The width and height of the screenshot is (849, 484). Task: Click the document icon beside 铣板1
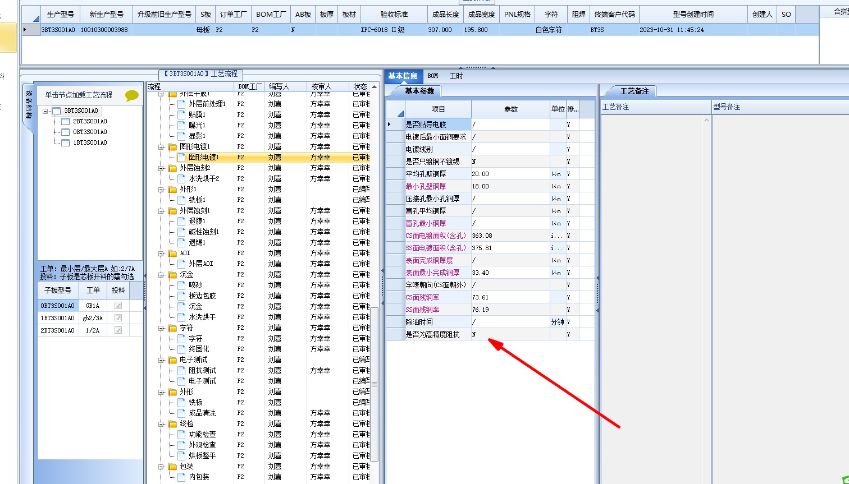click(x=181, y=200)
